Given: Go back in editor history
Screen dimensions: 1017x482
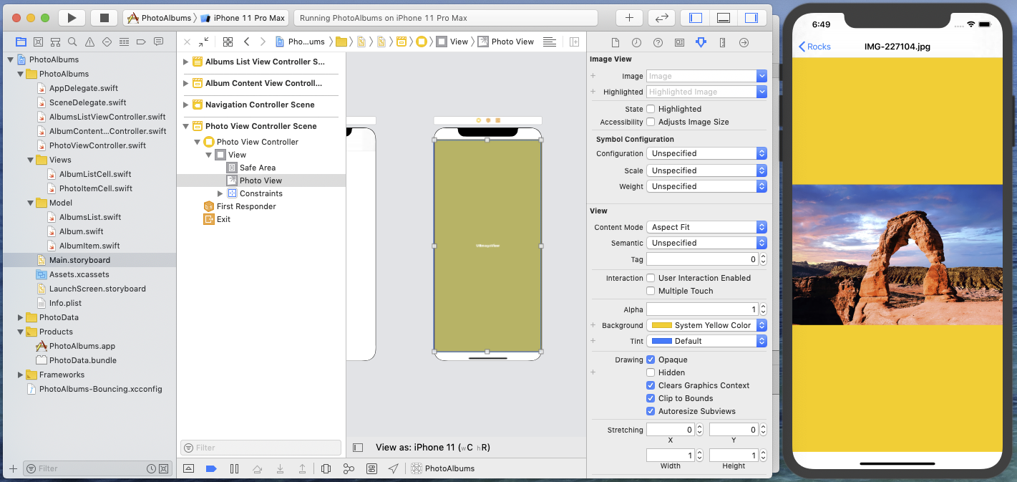Looking at the screenshot, I should click(x=246, y=42).
